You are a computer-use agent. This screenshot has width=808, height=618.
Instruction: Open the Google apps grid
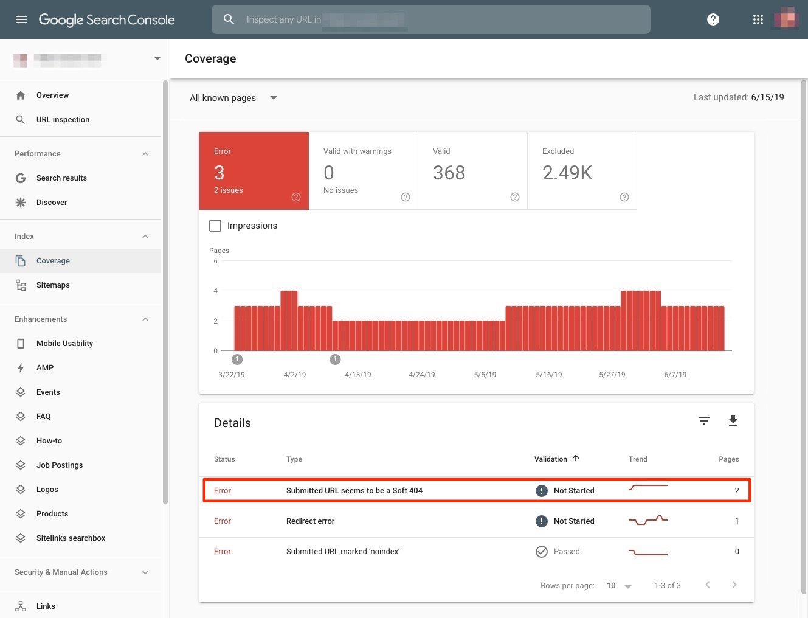[x=758, y=19]
